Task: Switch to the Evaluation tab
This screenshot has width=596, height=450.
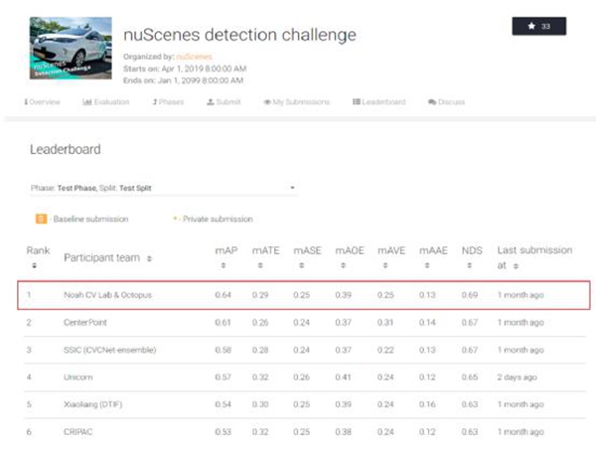Action: point(106,102)
